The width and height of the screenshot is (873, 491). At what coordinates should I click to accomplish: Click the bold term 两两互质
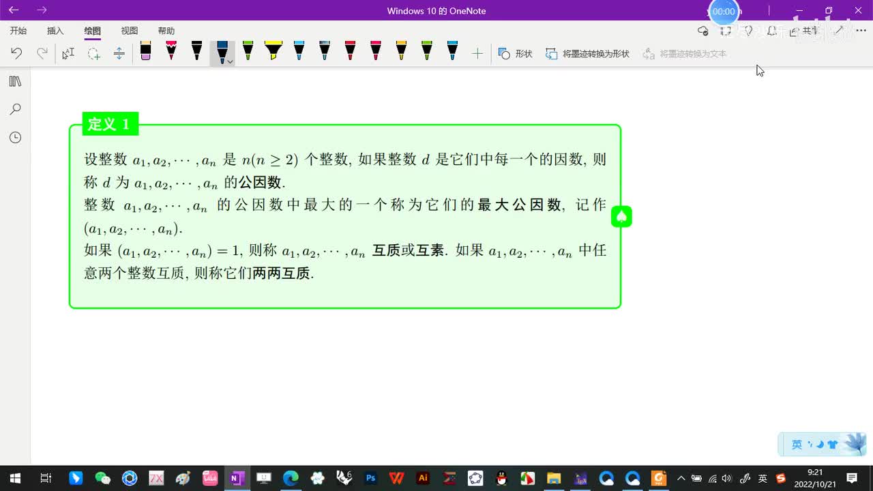282,273
